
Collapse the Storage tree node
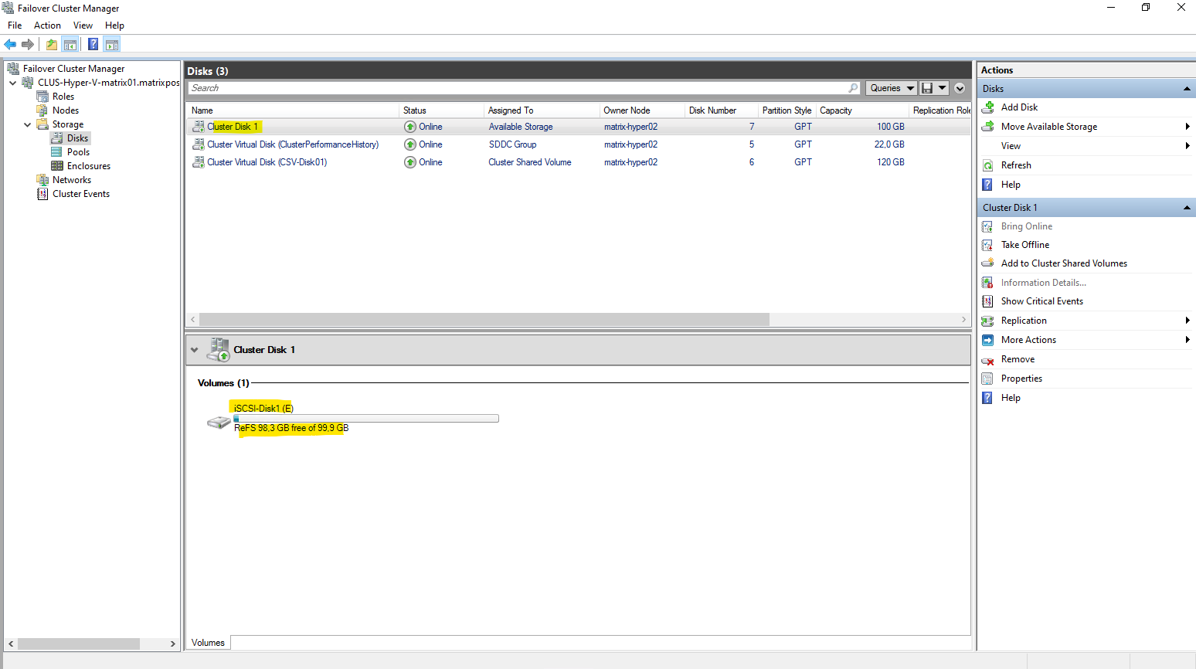click(28, 124)
